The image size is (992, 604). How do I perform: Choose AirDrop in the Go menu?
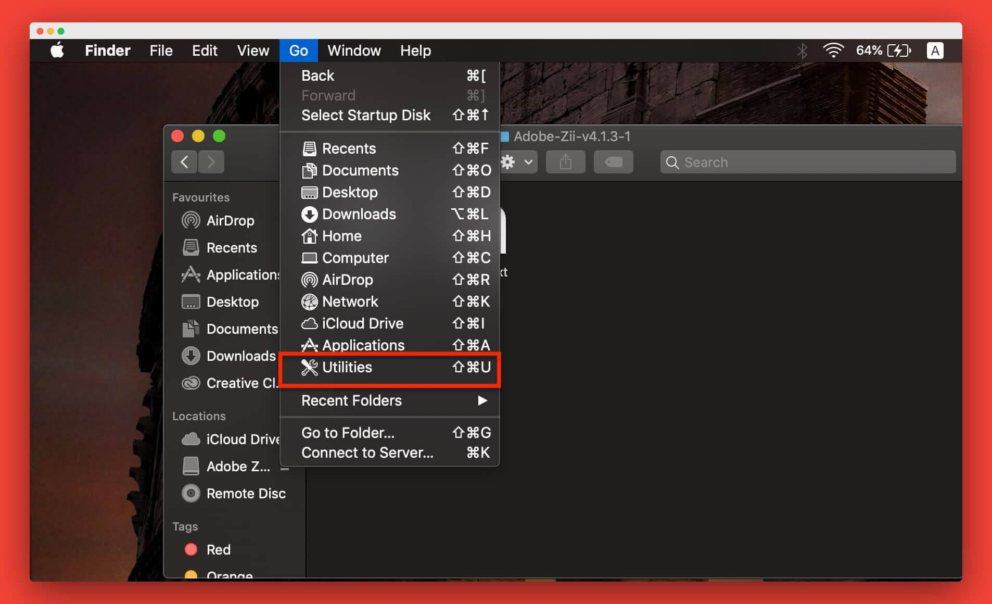(x=390, y=280)
